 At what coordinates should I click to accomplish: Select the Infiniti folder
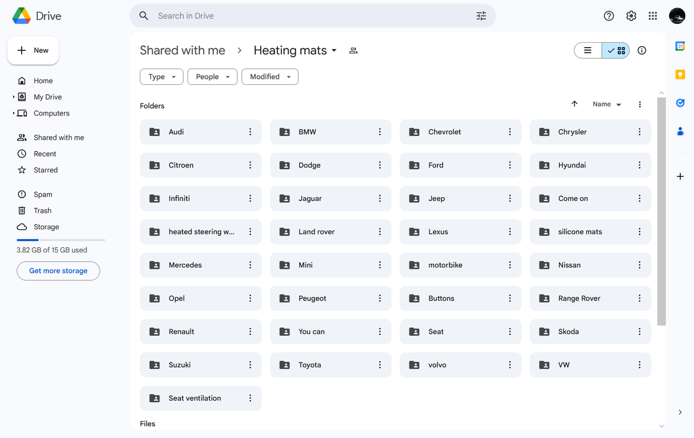click(201, 198)
